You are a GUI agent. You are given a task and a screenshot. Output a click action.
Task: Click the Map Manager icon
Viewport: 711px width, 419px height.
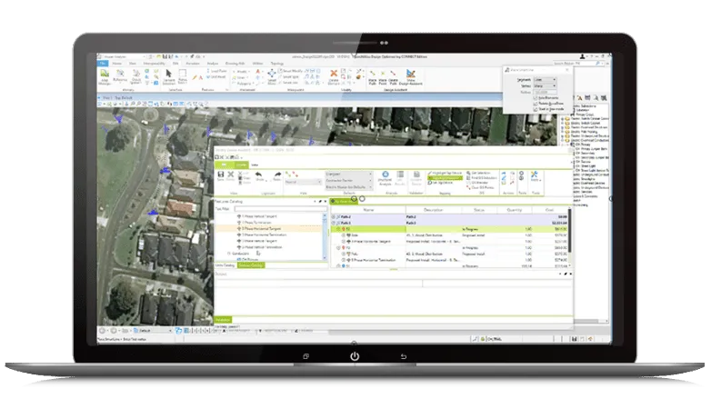[x=105, y=75]
